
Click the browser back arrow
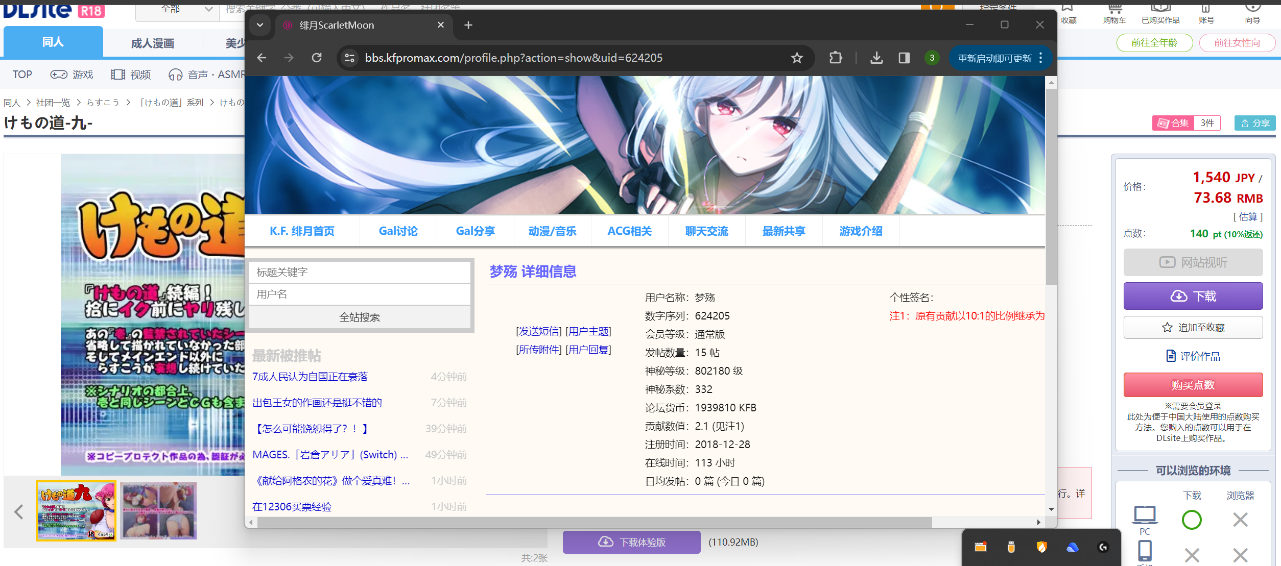(262, 58)
